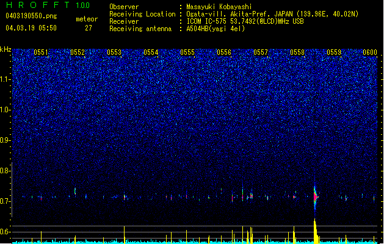Screen dimensions: 384x244
Task: Click the ICOM IC-575 receiver text
Action: [x=245, y=21]
